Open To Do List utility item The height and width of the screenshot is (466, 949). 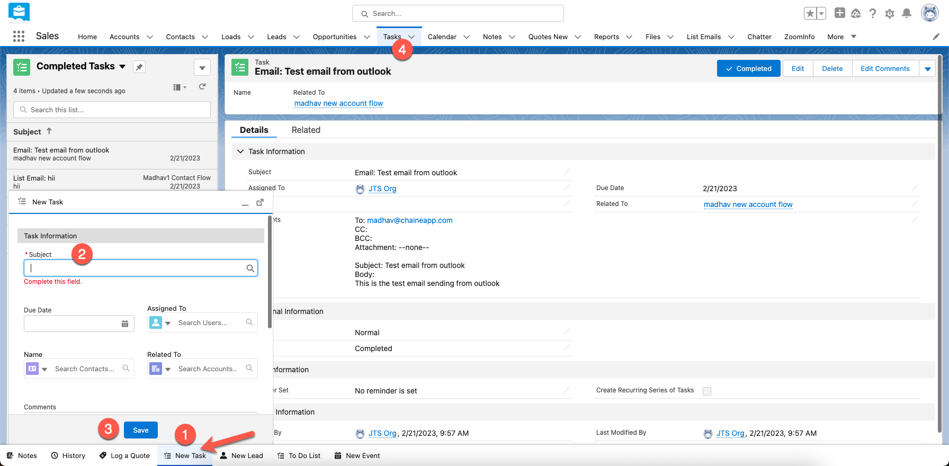(x=299, y=455)
